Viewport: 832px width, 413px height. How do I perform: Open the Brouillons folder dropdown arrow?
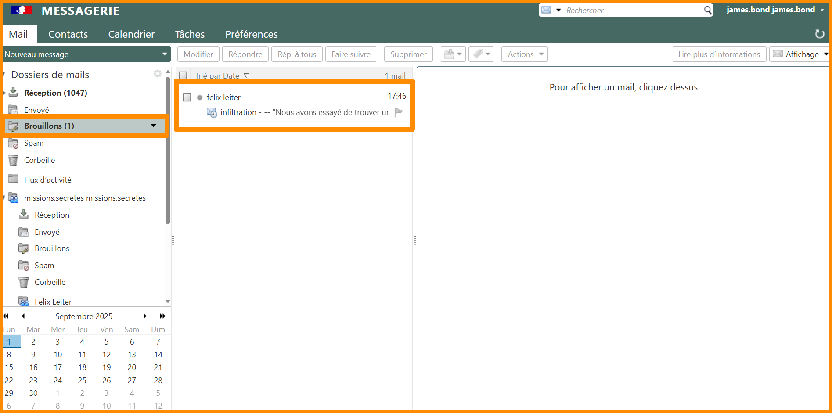(153, 126)
